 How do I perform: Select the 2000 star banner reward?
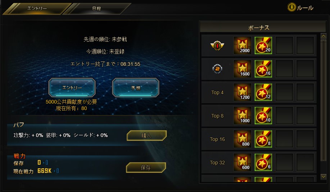tap(242, 45)
